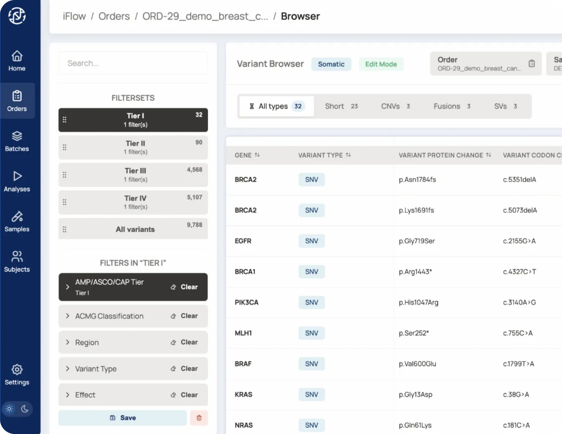Clear the Effect filter
Image resolution: width=562 pixels, height=434 pixels.
pyautogui.click(x=184, y=395)
